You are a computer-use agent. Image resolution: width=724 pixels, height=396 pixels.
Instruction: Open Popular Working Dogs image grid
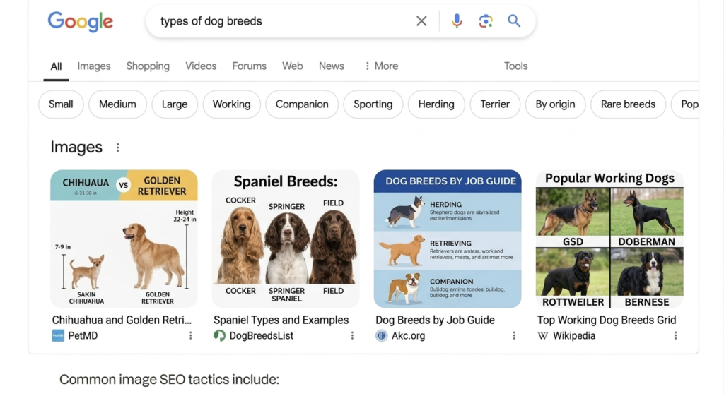609,239
